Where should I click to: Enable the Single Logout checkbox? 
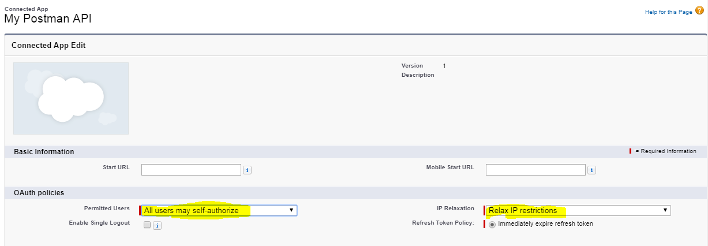[x=147, y=225]
